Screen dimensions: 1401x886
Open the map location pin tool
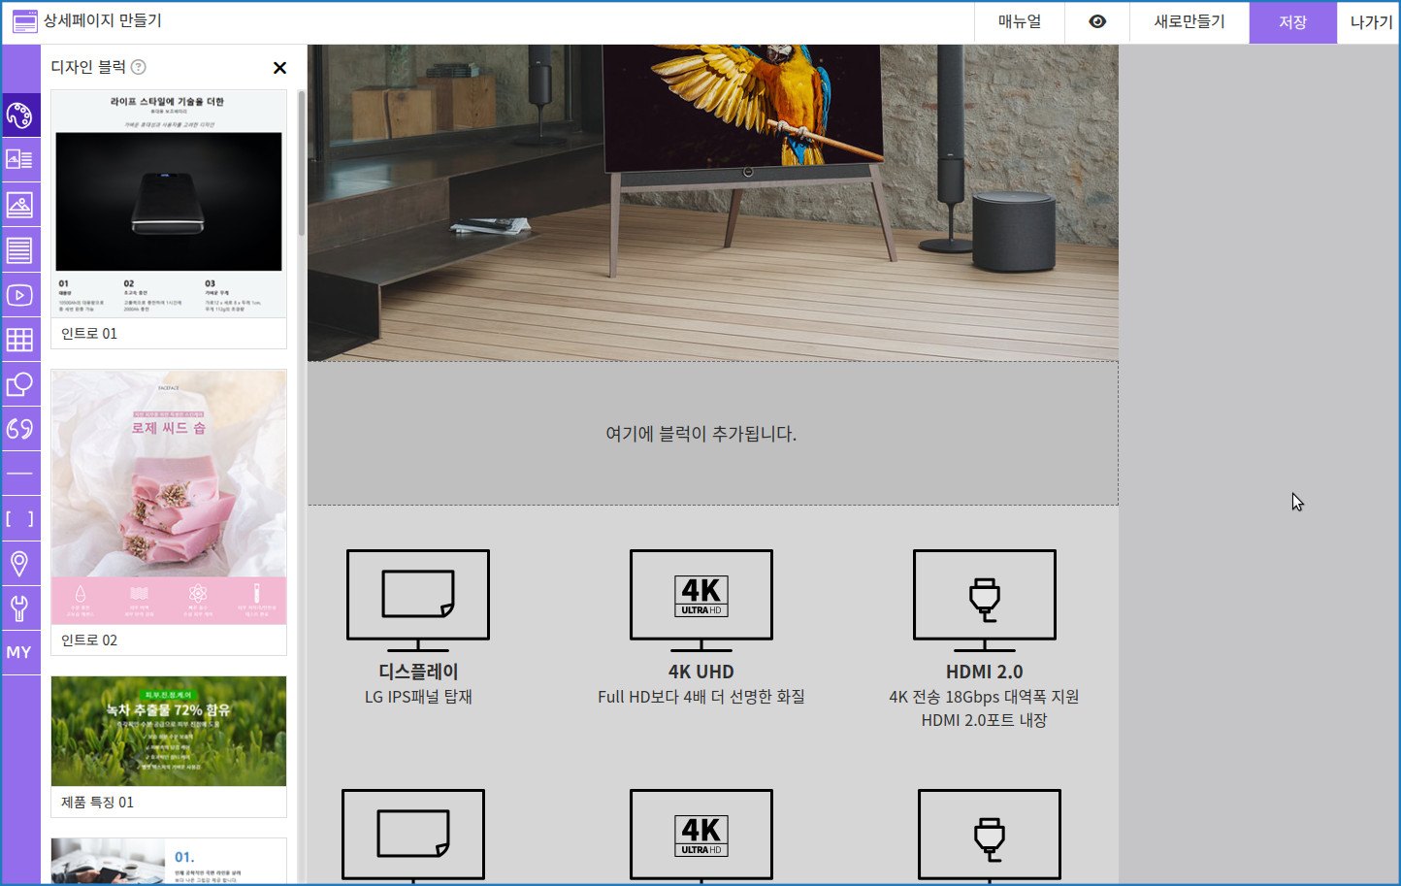20,564
